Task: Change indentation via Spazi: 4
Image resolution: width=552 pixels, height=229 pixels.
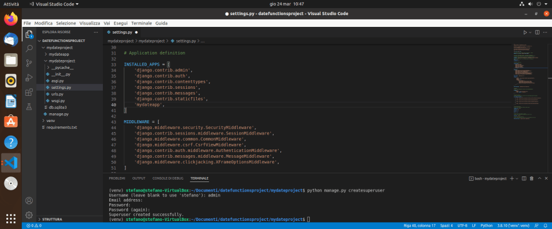Action: click(446, 225)
